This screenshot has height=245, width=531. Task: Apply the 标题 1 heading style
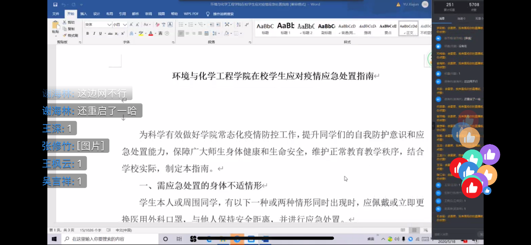pyautogui.click(x=285, y=28)
